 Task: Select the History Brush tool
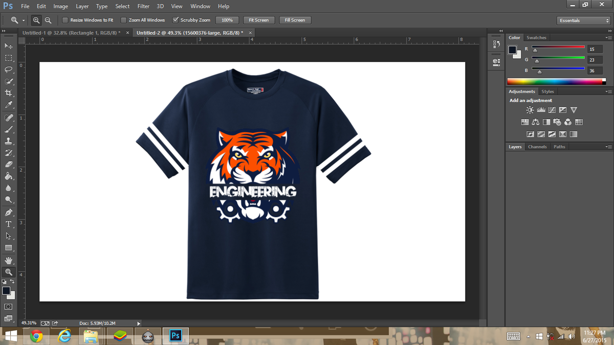(9, 153)
